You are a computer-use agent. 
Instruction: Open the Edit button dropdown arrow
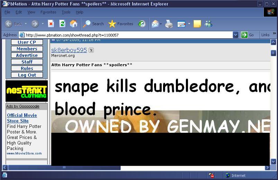click(189, 24)
